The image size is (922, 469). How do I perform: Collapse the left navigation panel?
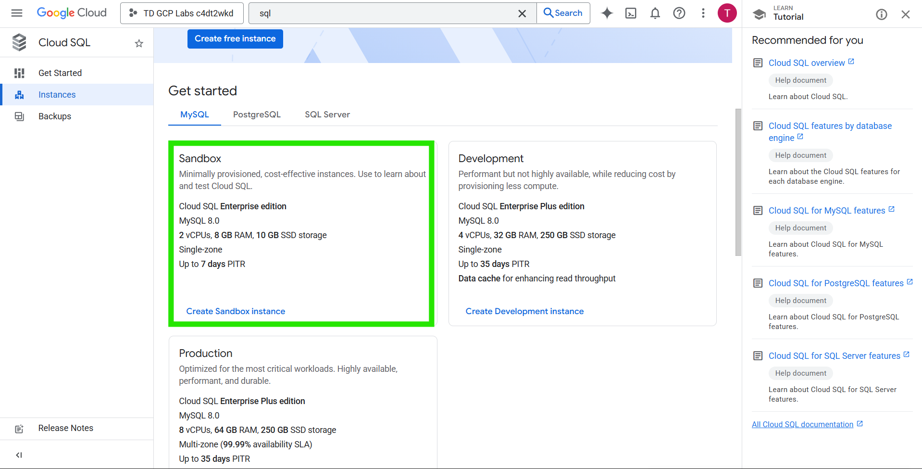click(19, 455)
